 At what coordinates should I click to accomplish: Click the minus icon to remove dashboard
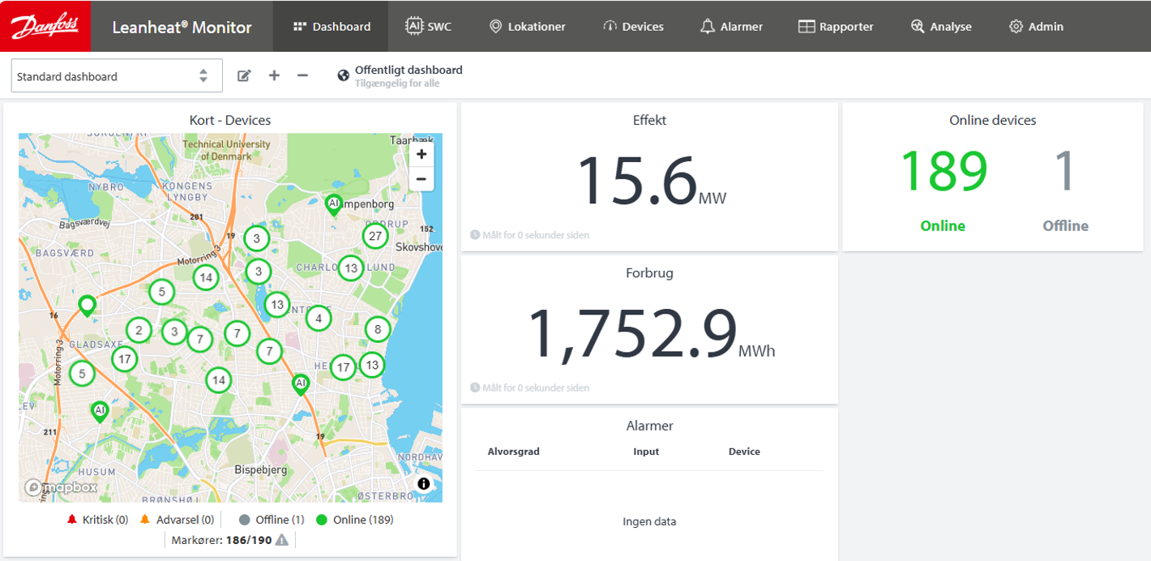click(302, 75)
